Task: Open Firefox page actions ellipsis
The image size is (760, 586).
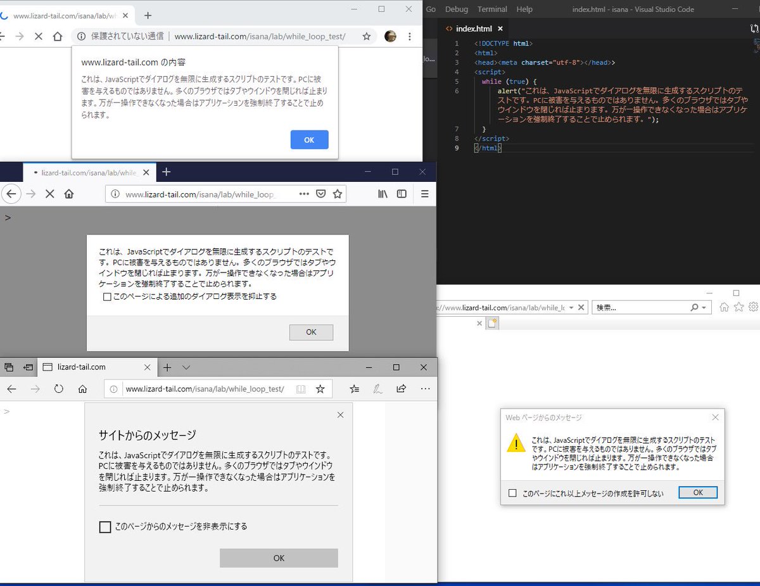Action: pos(304,194)
